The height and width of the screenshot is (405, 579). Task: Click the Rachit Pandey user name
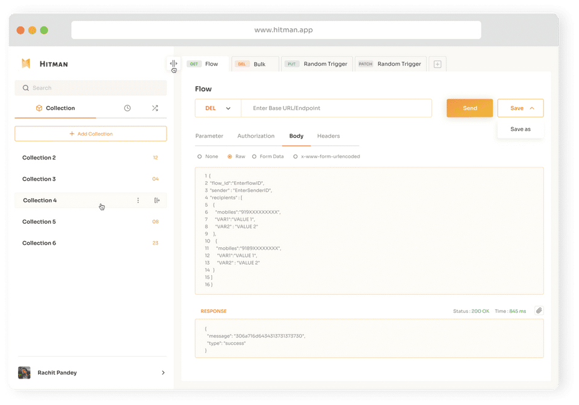[x=57, y=373]
